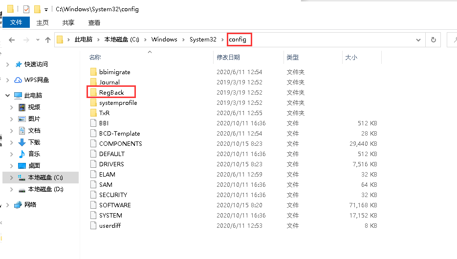Click config in the address breadcrumb
This screenshot has height=259, width=457.
point(238,40)
